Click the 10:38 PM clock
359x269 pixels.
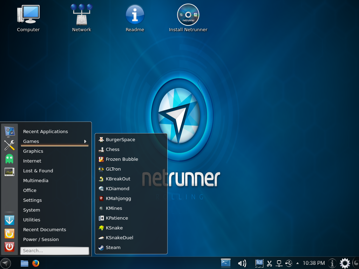point(314,263)
